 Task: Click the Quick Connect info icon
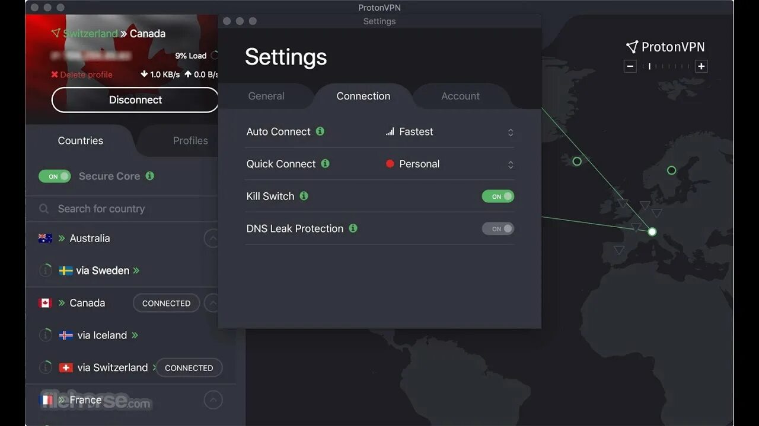click(x=325, y=163)
